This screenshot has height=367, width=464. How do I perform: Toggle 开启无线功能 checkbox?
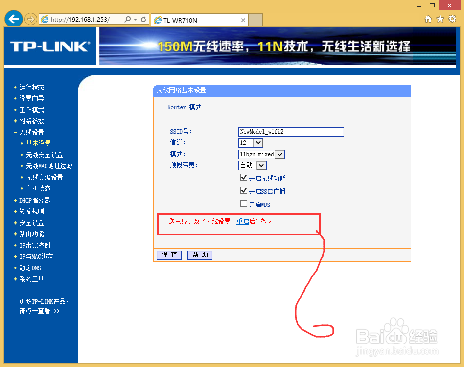(x=244, y=177)
